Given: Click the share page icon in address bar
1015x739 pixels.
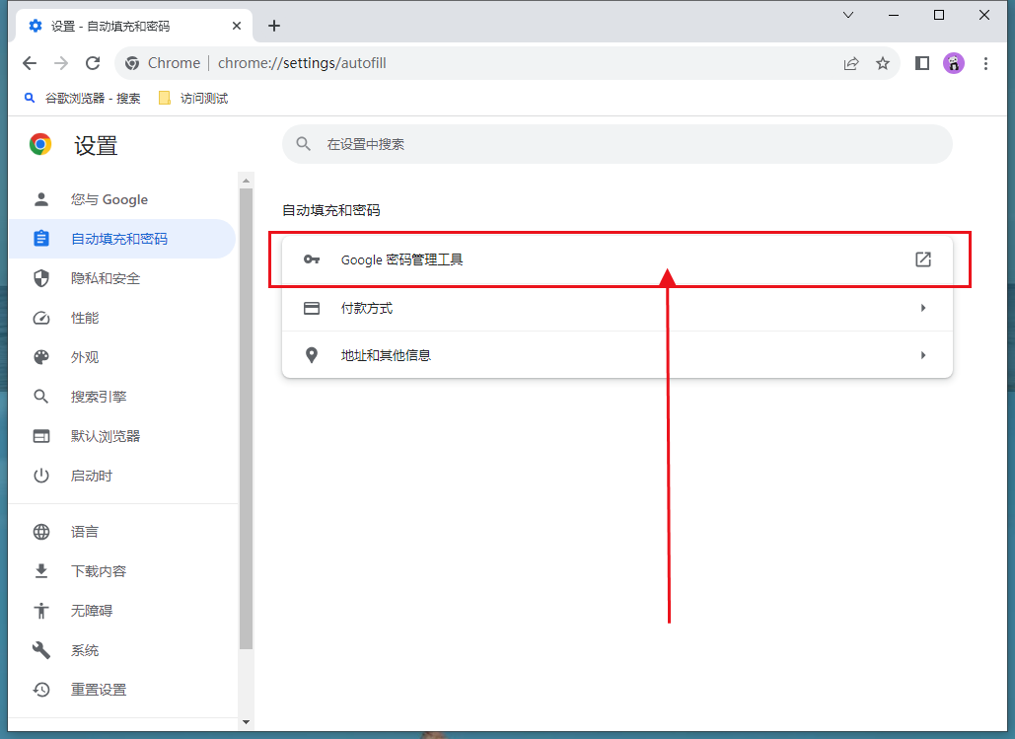Looking at the screenshot, I should click(x=851, y=63).
